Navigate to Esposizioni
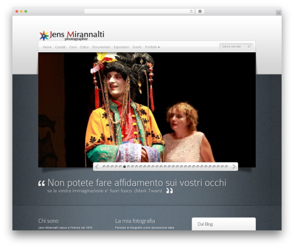294x248 pixels. (x=121, y=47)
